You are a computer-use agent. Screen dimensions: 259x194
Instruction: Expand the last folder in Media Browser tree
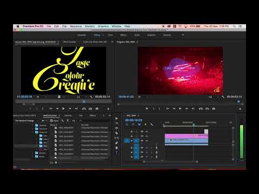pyautogui.click(x=32, y=156)
